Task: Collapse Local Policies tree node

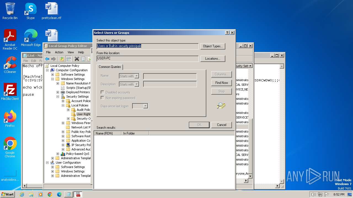Action: tap(63, 105)
